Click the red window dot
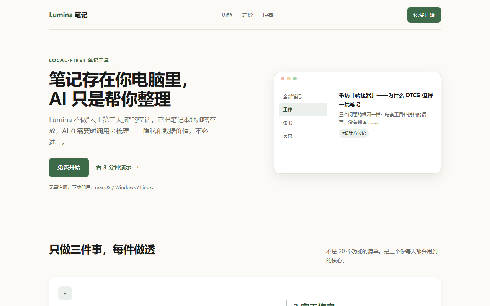This screenshot has width=490, height=306. (x=283, y=78)
